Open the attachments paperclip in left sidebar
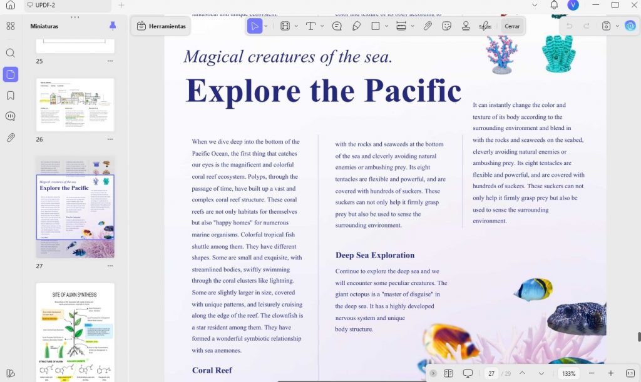This screenshot has width=641, height=382. 11,138
